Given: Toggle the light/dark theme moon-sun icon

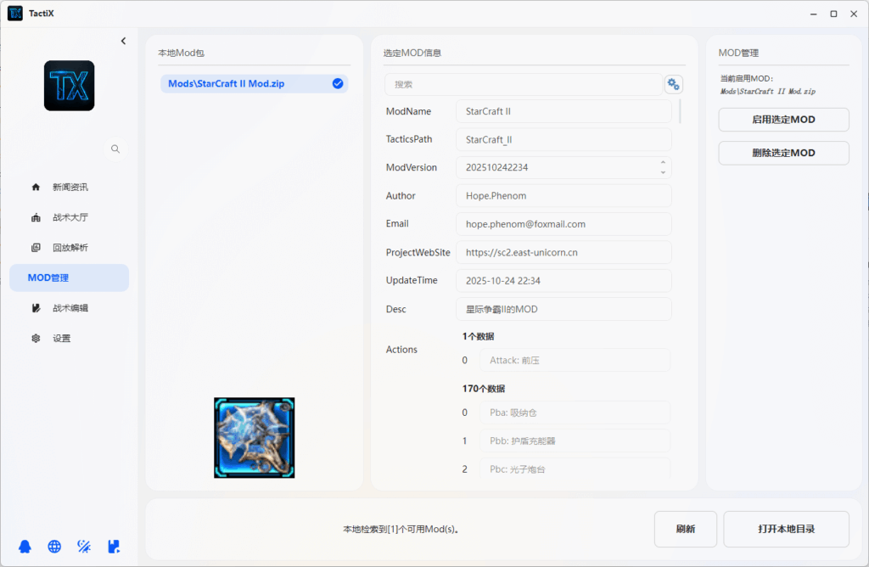Looking at the screenshot, I should pyautogui.click(x=84, y=547).
